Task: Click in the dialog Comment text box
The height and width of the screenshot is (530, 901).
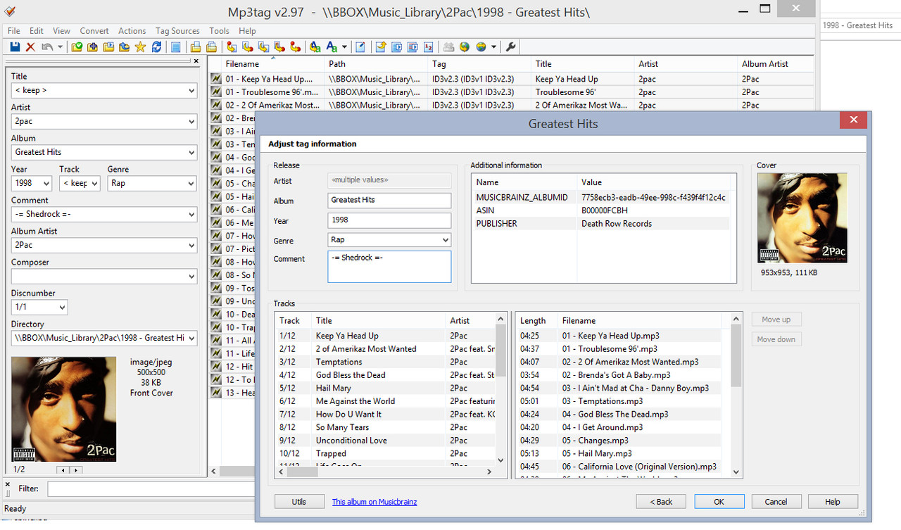Action: (389, 267)
